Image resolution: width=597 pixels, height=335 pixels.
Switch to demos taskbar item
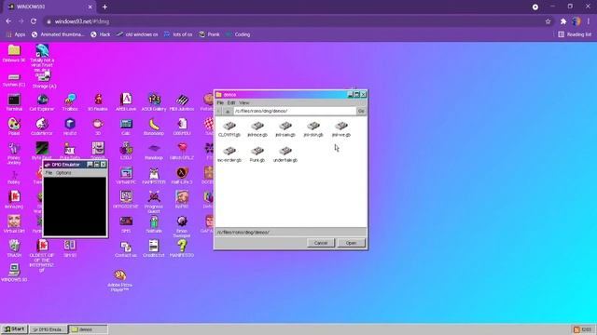[x=88, y=329]
